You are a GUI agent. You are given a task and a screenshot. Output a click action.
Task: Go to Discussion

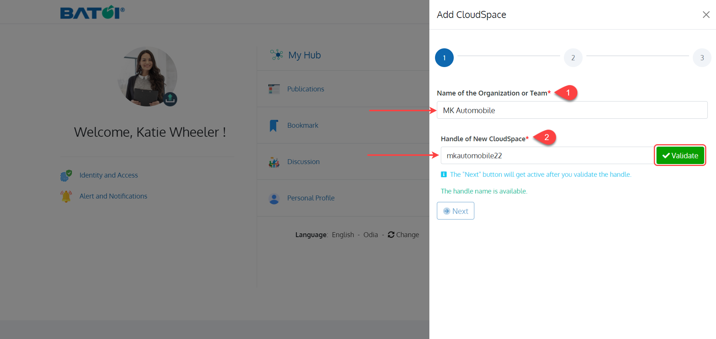click(303, 162)
